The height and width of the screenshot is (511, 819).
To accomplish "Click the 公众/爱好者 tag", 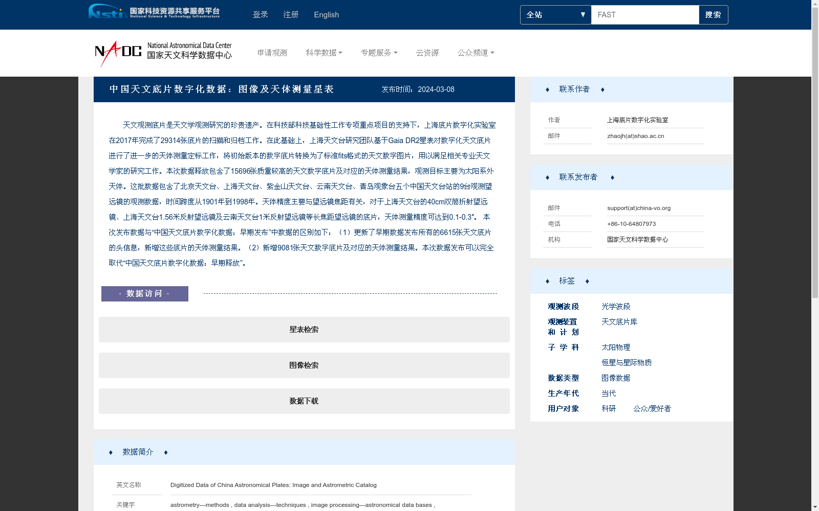I will point(652,409).
